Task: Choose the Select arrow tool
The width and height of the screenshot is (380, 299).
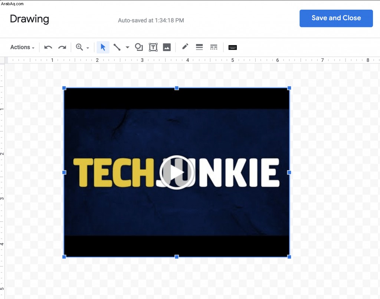Action: pos(103,47)
